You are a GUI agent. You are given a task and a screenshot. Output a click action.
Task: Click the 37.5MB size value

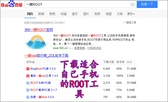click(132, 83)
